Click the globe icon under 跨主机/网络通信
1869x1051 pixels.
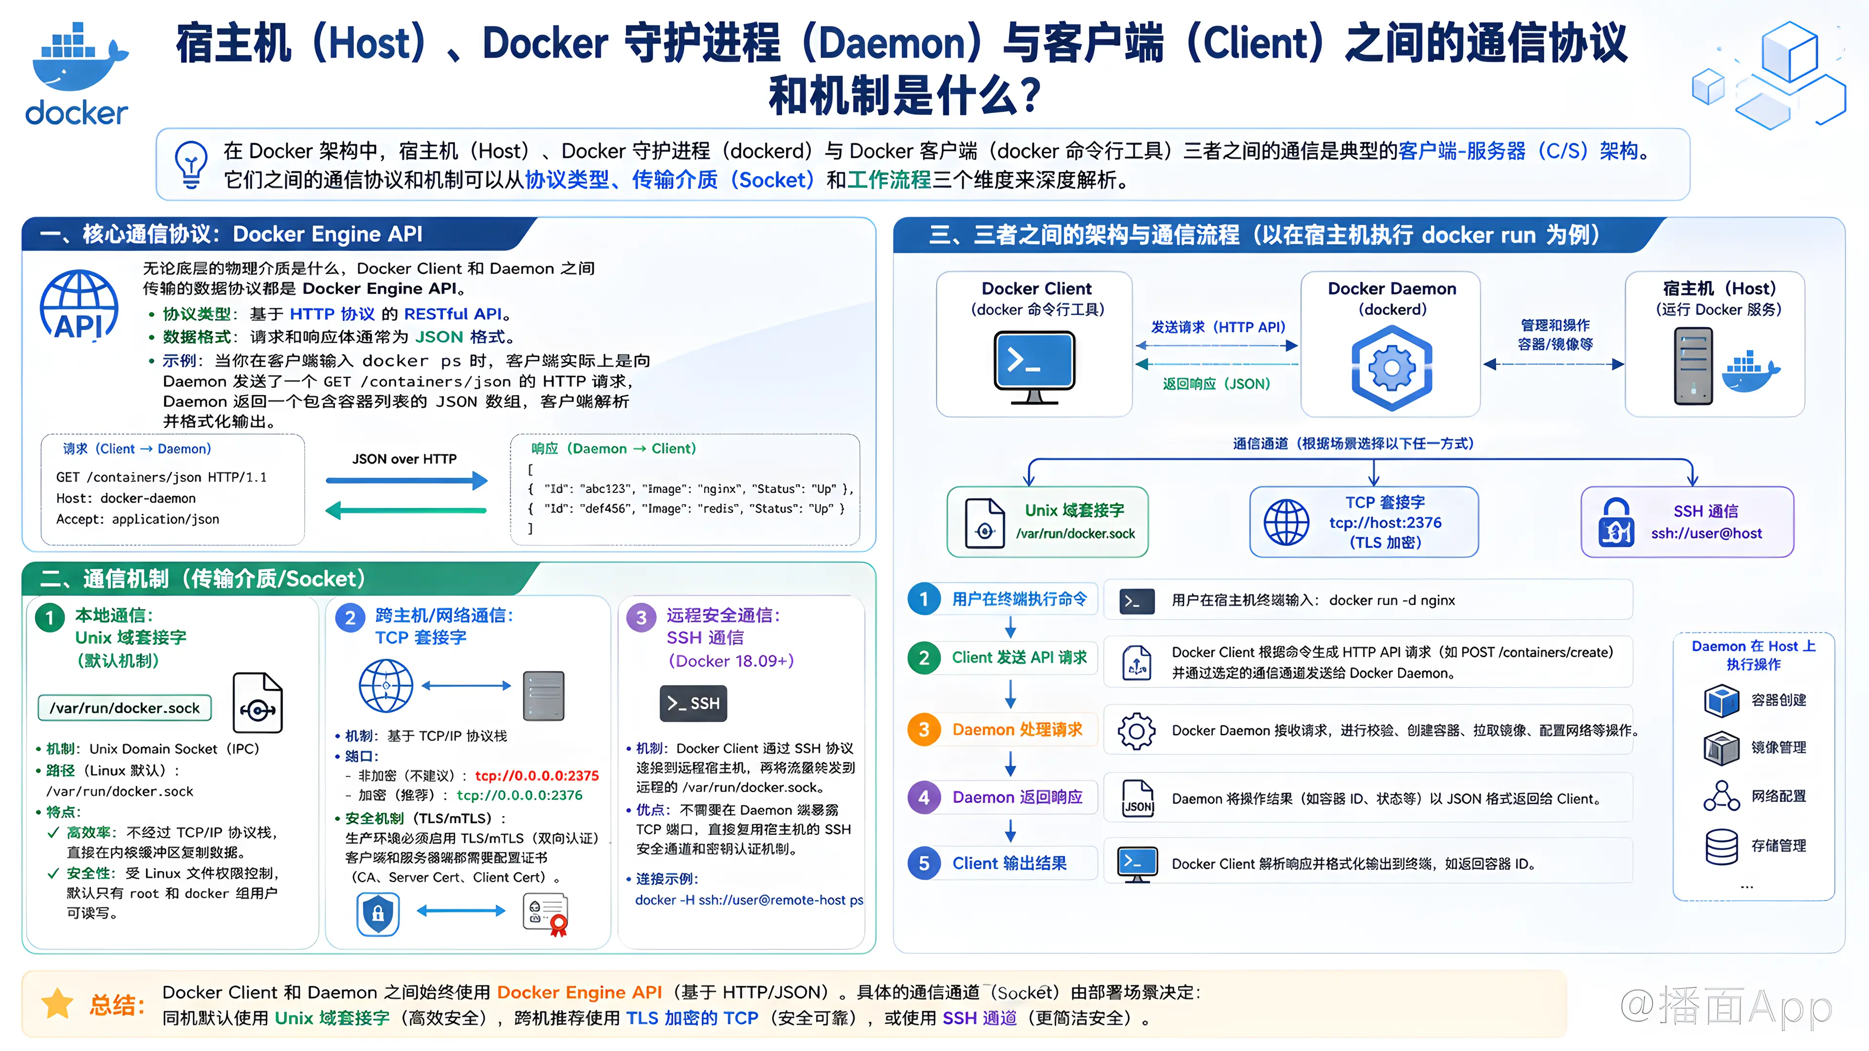tap(386, 686)
